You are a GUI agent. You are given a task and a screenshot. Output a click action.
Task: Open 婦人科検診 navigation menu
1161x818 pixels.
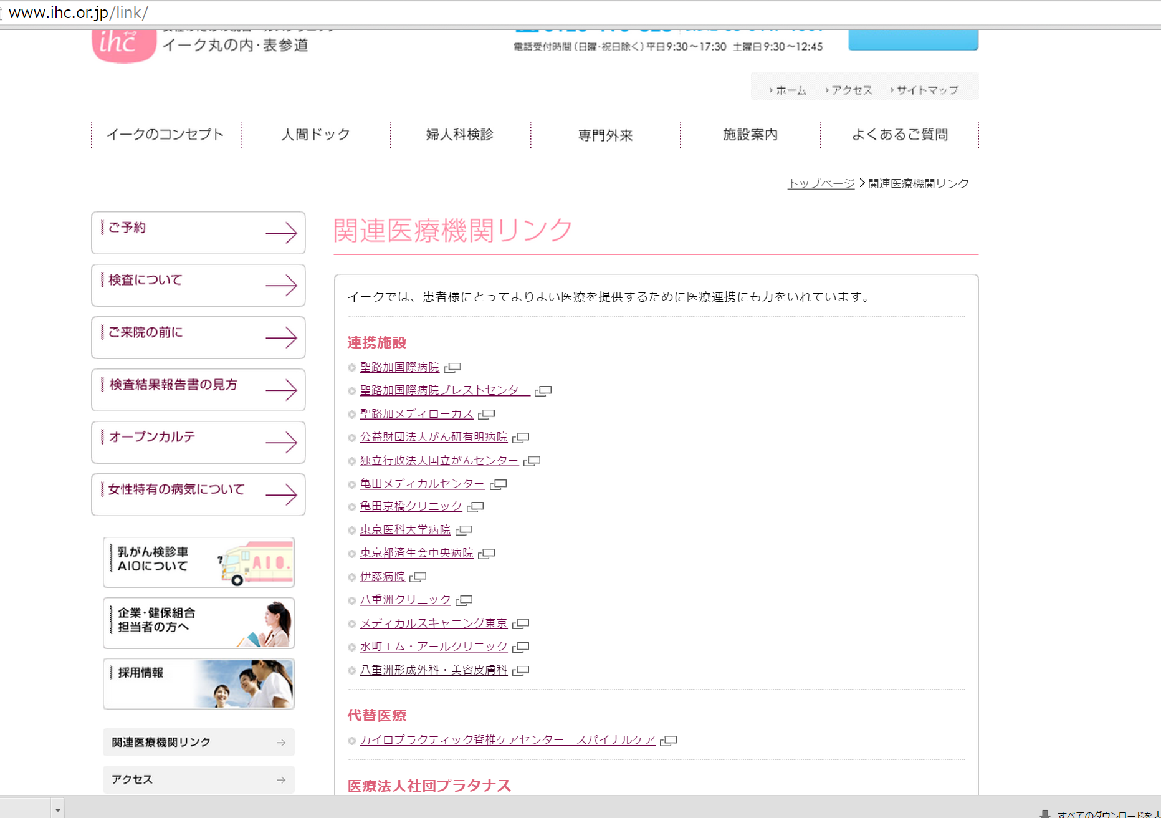point(460,135)
